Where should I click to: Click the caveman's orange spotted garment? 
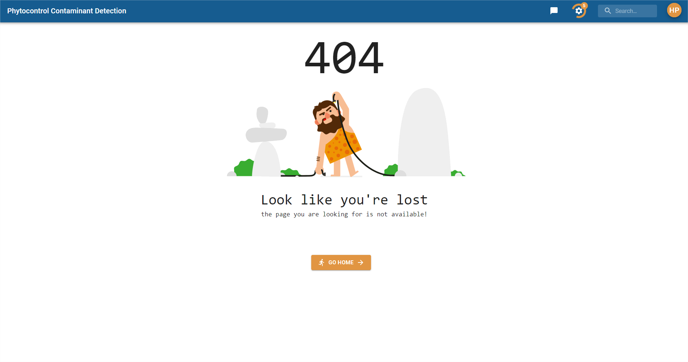click(x=343, y=146)
